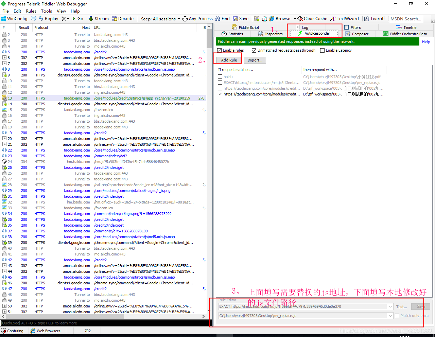Check the Enable Latency checkbox

[x=322, y=50]
